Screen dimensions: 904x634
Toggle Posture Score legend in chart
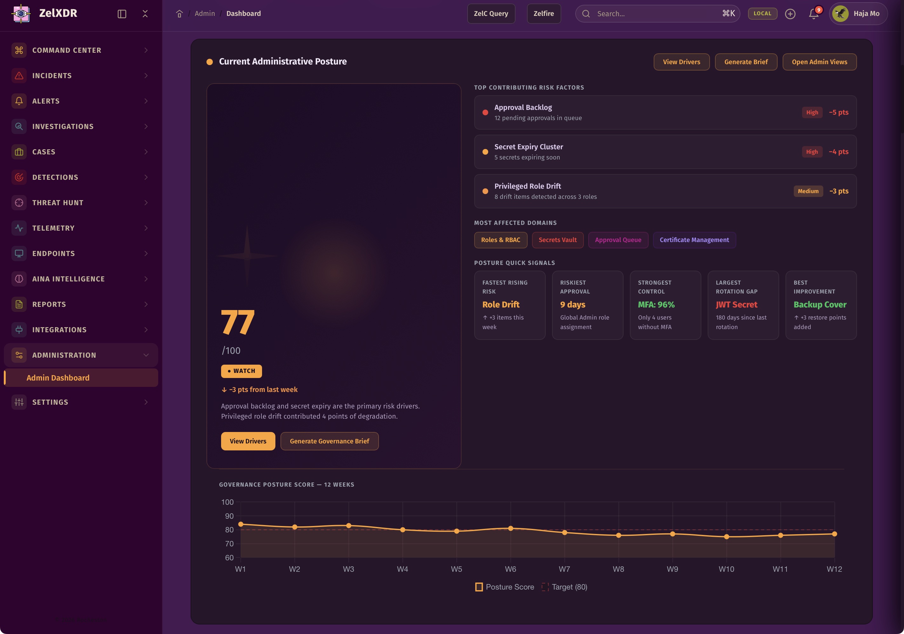504,587
